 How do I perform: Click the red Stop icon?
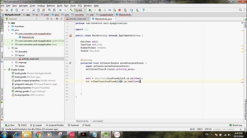coord(120,10)
